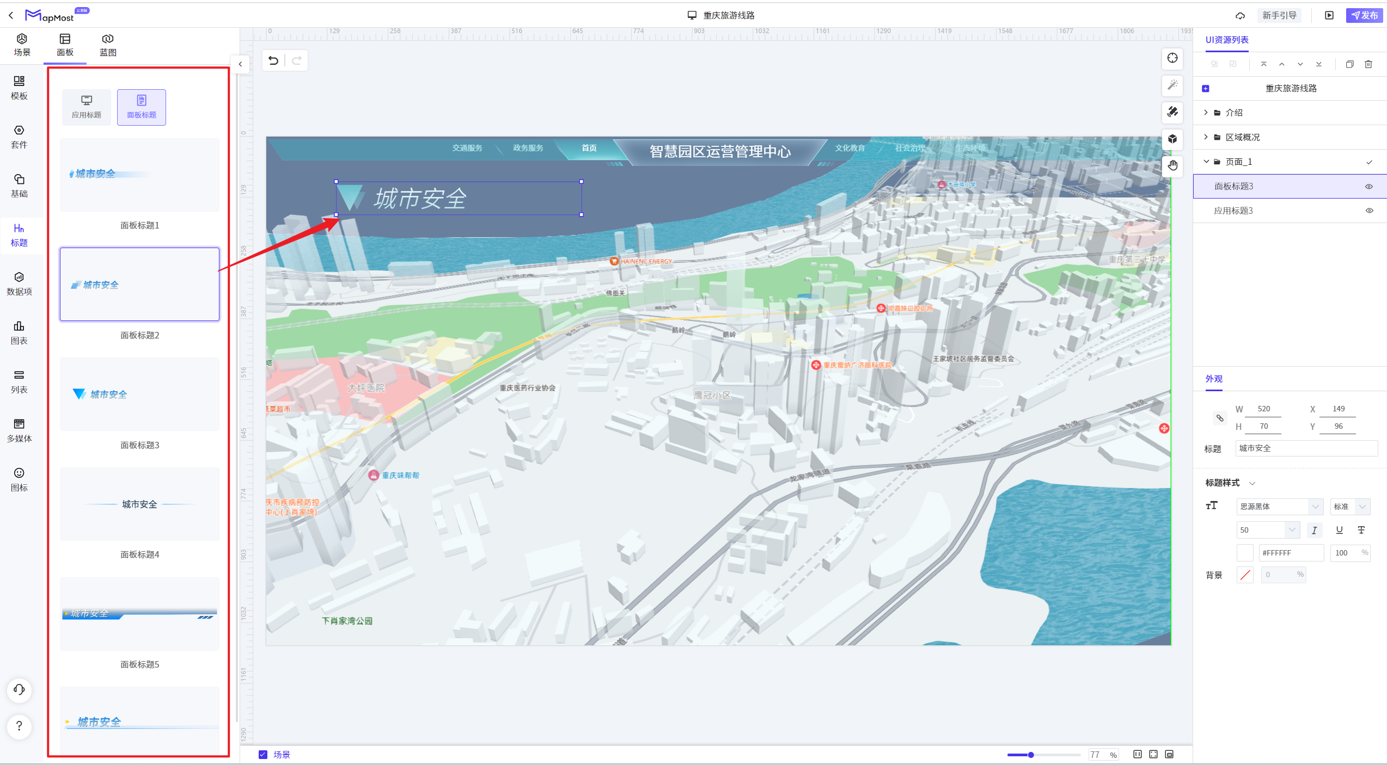
Task: Move layer to top in resource list
Action: coord(1263,64)
